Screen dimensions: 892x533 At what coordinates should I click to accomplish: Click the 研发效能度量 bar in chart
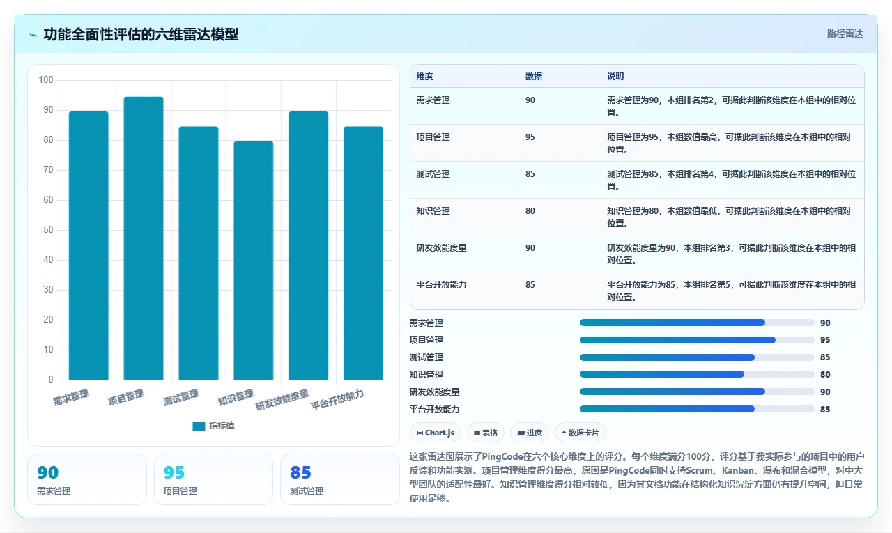(309, 245)
